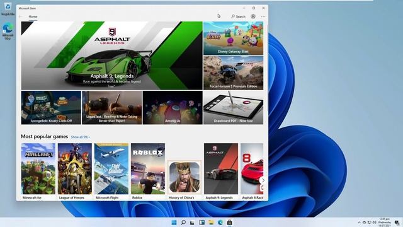Viewport: 403px width, 227px height.
Task: Open the Asphalt 8 Racing game cover
Action: point(252,168)
